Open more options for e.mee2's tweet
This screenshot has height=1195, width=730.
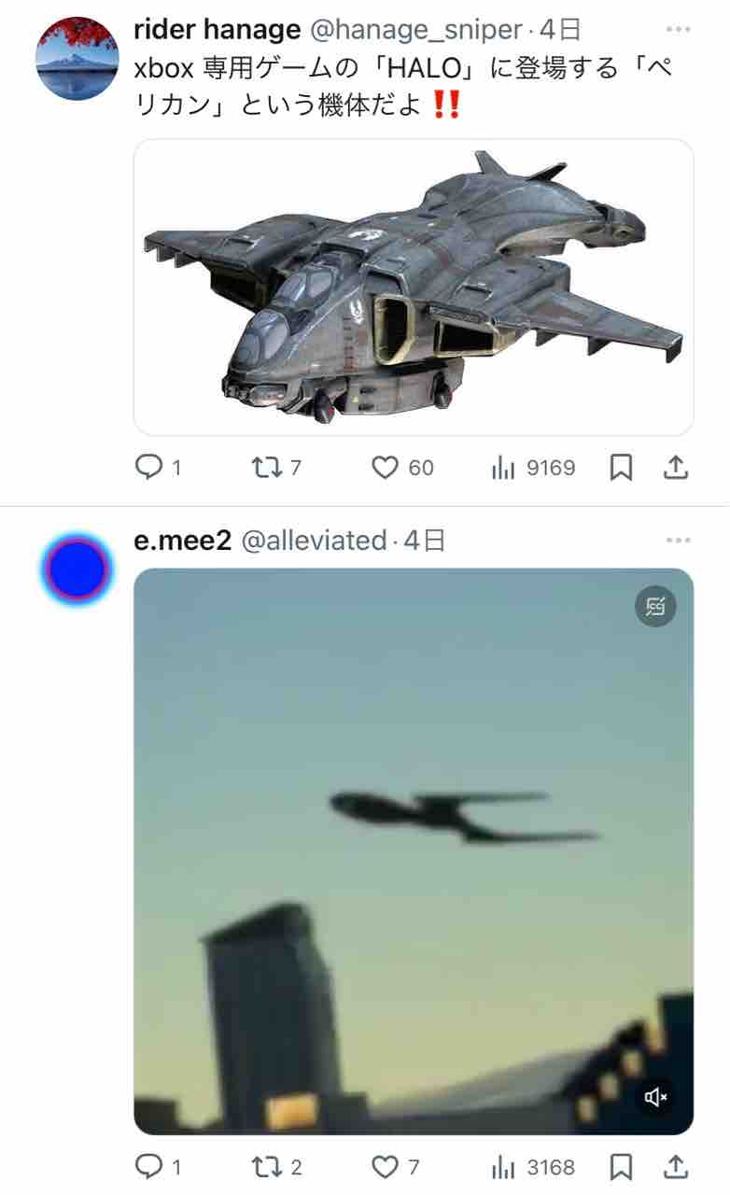pos(679,541)
